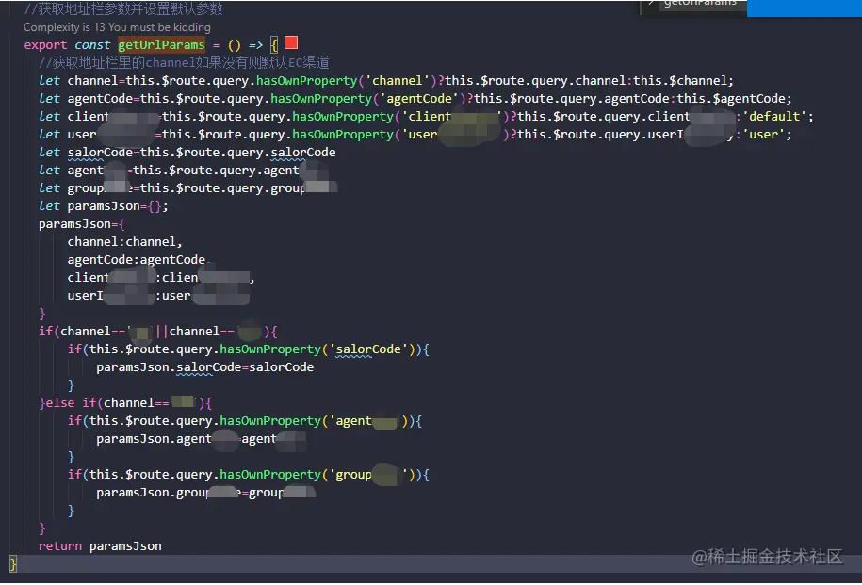Viewport: 862px width, 585px height.
Task: Click the 'paramsJson.group…' assignment line
Action: 206,492
